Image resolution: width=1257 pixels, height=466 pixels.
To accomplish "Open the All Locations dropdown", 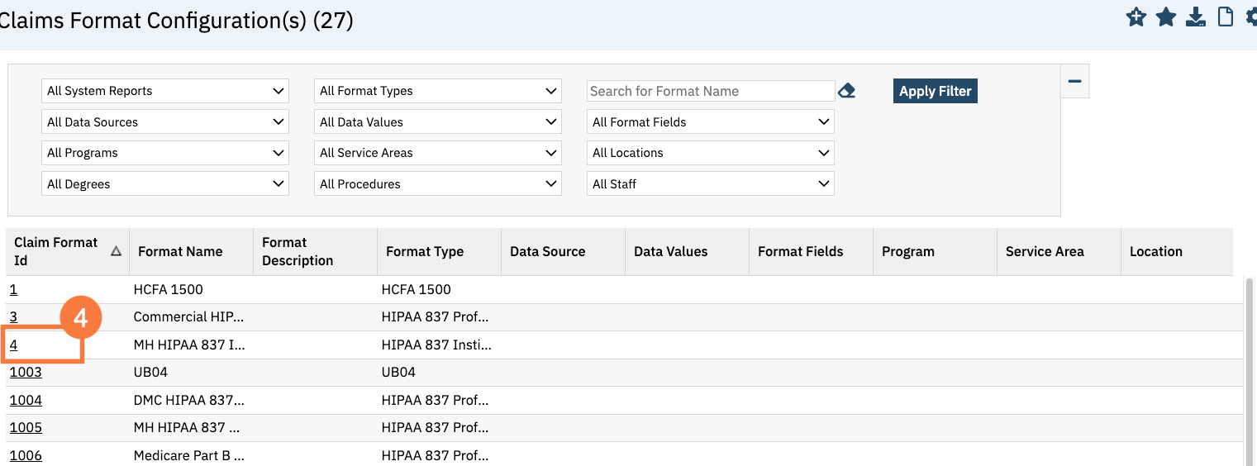I will tap(711, 153).
